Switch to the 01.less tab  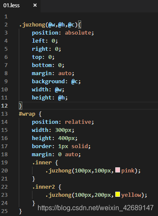[x=12, y=6]
